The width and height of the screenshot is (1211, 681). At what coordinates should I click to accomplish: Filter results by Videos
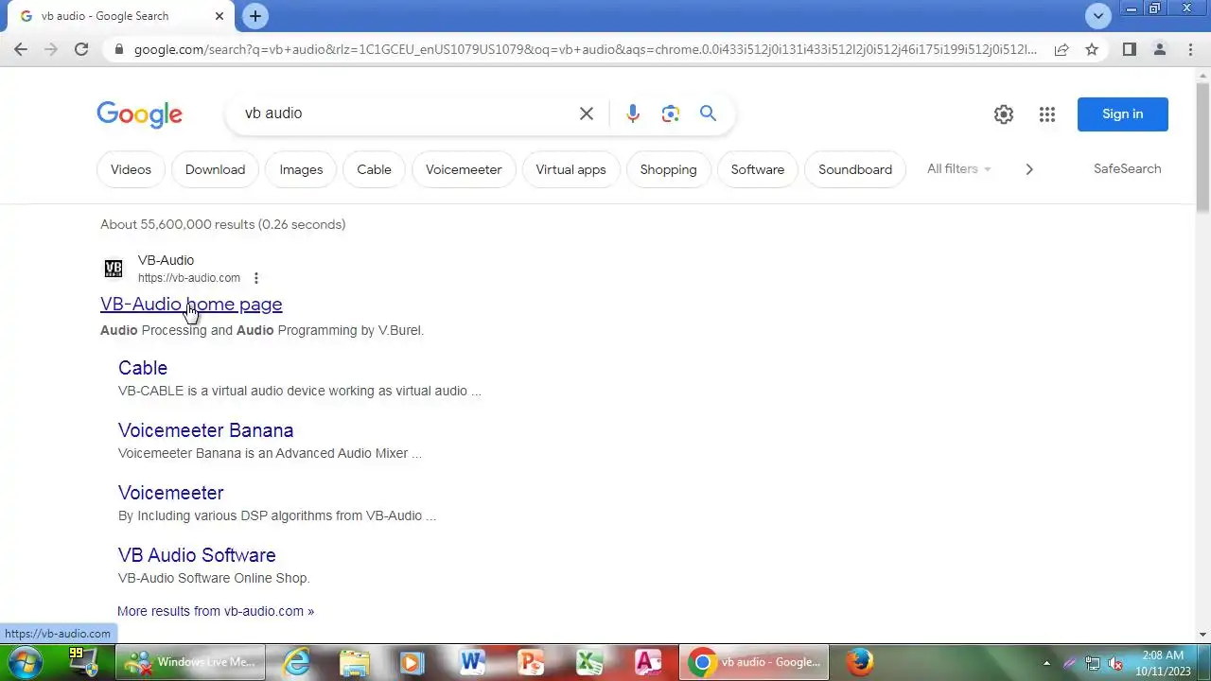tap(131, 169)
